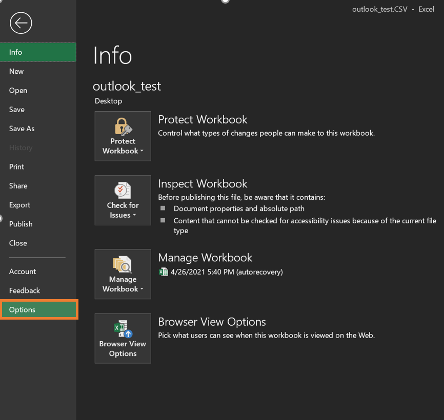The height and width of the screenshot is (420, 444).
Task: Click the Excel file icon beside autorecovery entry
Action: click(x=164, y=272)
